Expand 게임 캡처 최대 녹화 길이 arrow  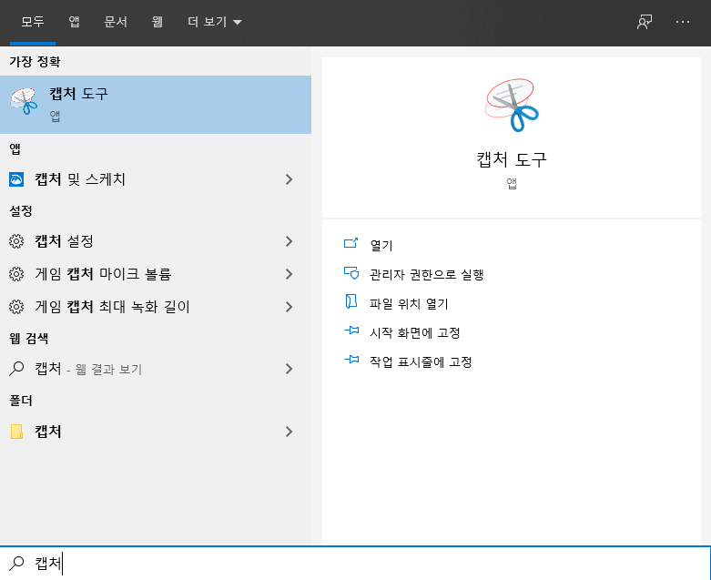289,307
